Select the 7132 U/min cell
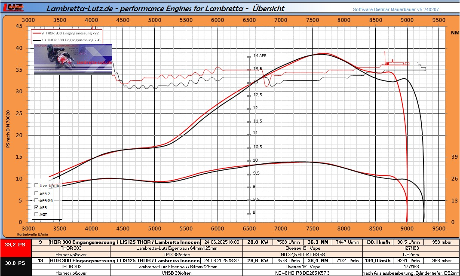This screenshot has height=276, width=460. coord(347,261)
